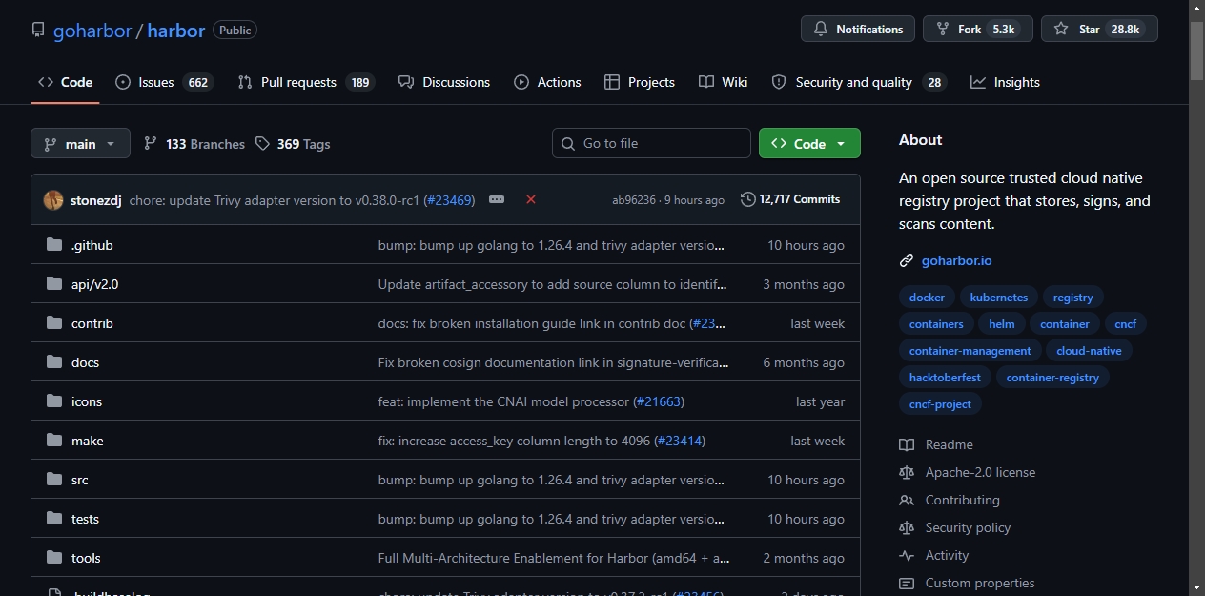This screenshot has width=1205, height=596.
Task: Open the .github folder icon
Action: pyautogui.click(x=54, y=245)
